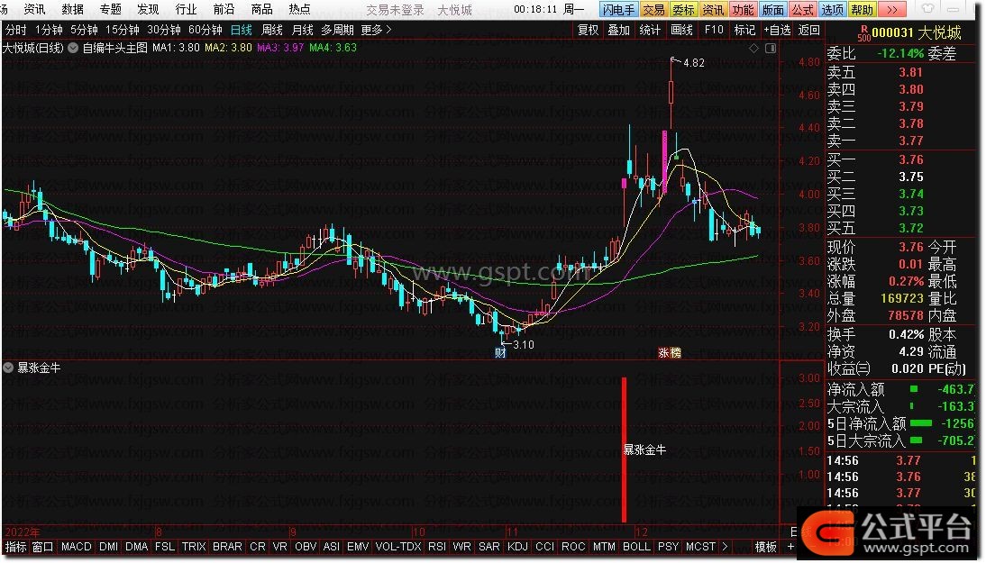The image size is (986, 563).
Task: Click the 窗口 tab at the bottom
Action: click(42, 547)
